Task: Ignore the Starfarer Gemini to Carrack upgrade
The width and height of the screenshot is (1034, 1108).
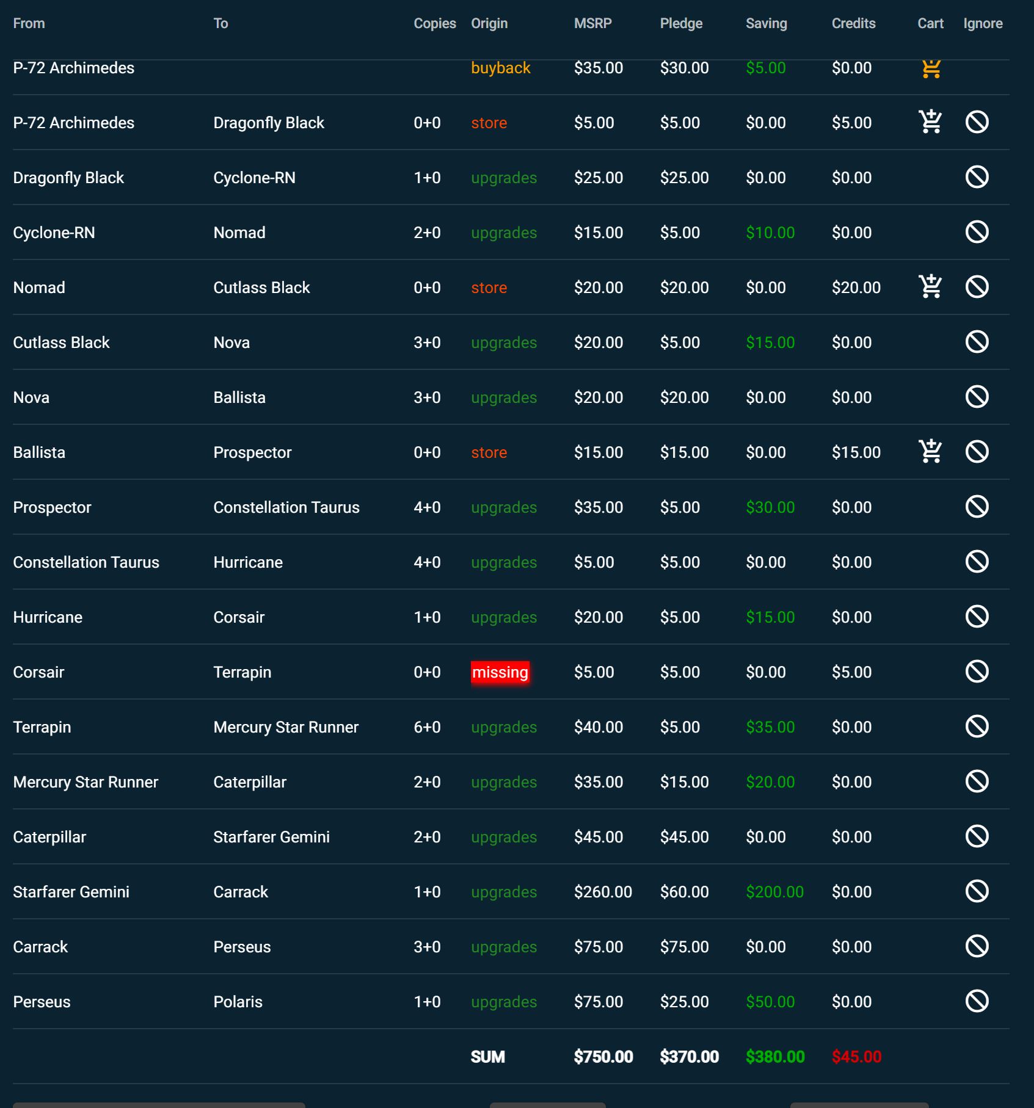Action: [977, 891]
